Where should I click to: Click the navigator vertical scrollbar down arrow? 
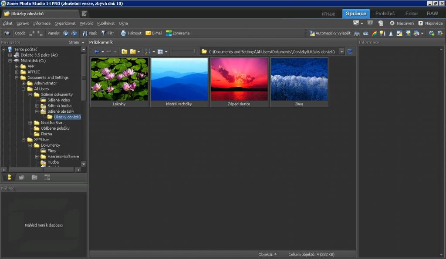(84, 164)
